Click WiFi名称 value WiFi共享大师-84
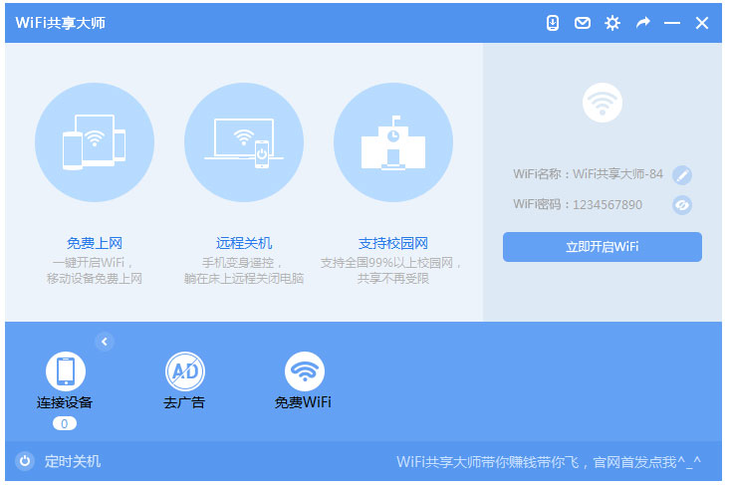The height and width of the screenshot is (485, 729). tap(617, 174)
